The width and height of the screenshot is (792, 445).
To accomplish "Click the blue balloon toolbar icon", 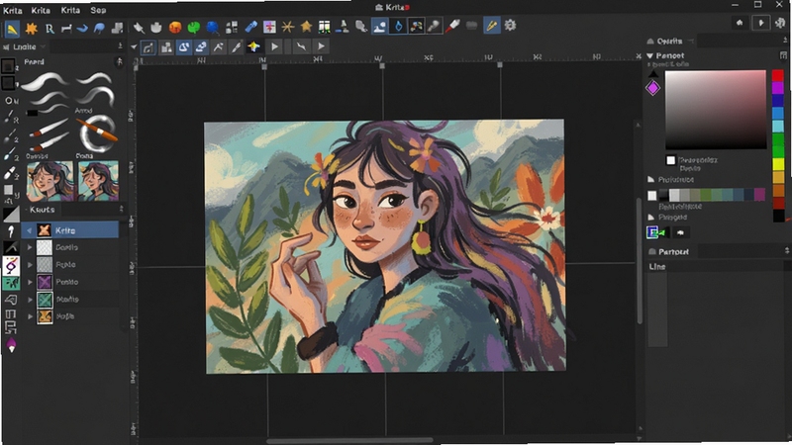I will click(x=213, y=28).
